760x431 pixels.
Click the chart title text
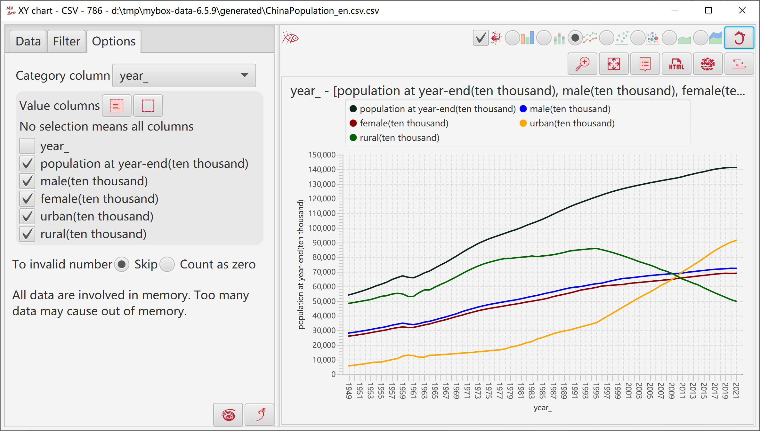(518, 91)
